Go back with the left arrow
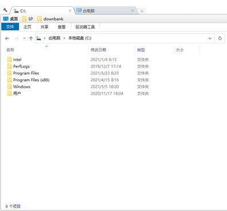227x211 pixels. [x=7, y=38]
